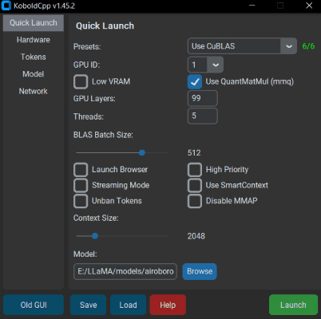Enable the Low VRAM checkbox
321x319 pixels.
pos(81,81)
